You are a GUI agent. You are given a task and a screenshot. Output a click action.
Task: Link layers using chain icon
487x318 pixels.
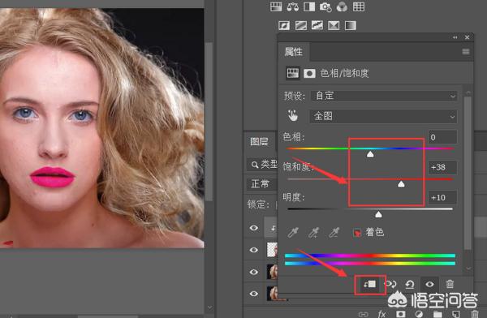point(364,314)
